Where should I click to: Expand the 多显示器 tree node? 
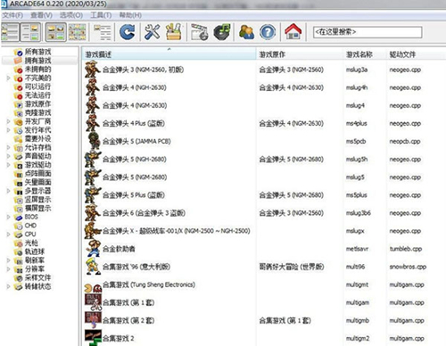pos(8,191)
